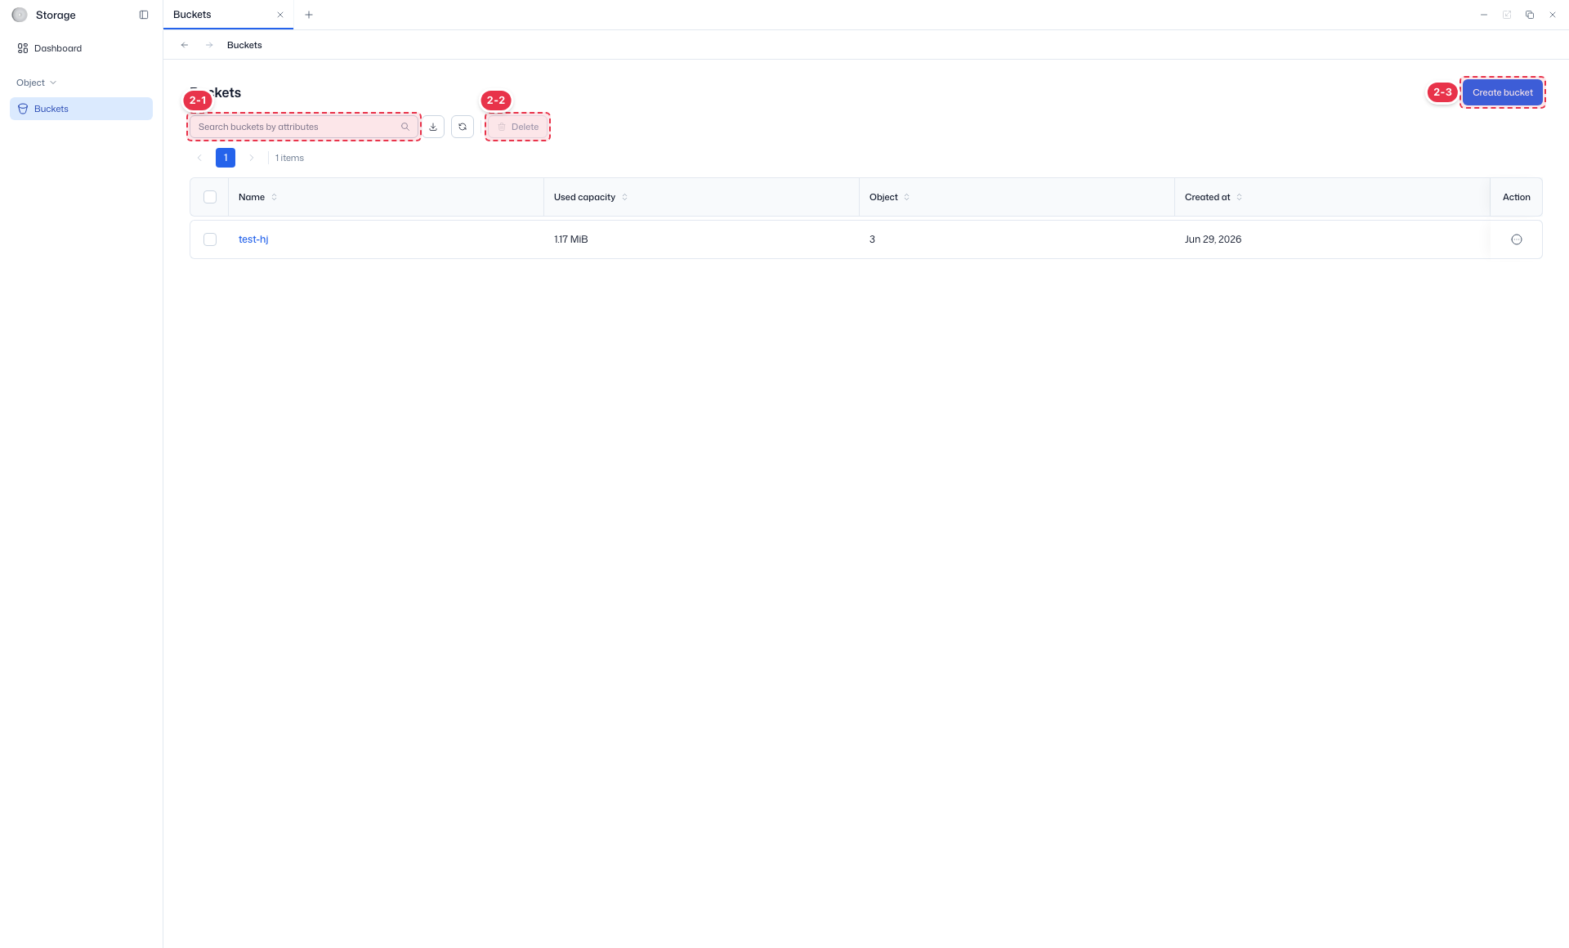1569x948 pixels.
Task: Sort by Used capacity column
Action: pos(624,197)
